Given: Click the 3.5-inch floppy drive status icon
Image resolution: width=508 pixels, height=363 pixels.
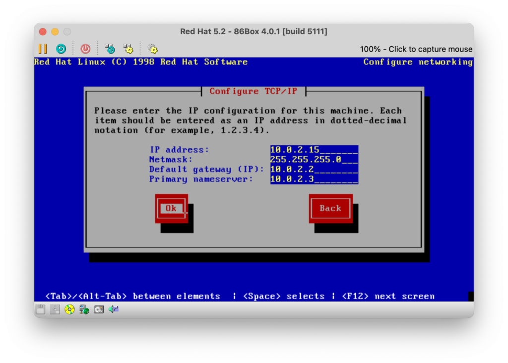Looking at the screenshot, I should pos(40,309).
